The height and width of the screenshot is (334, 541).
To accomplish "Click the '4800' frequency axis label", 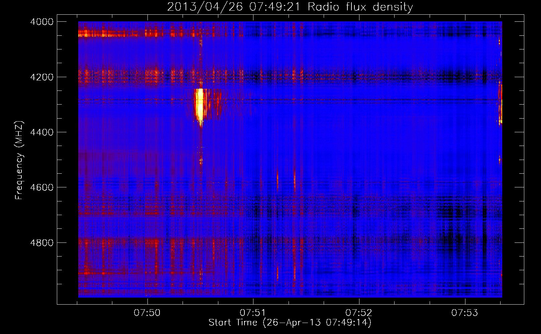I will (x=42, y=243).
